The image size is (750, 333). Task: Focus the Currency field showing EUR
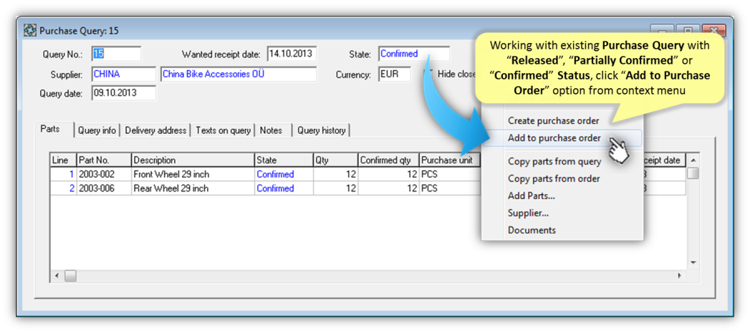coord(394,74)
